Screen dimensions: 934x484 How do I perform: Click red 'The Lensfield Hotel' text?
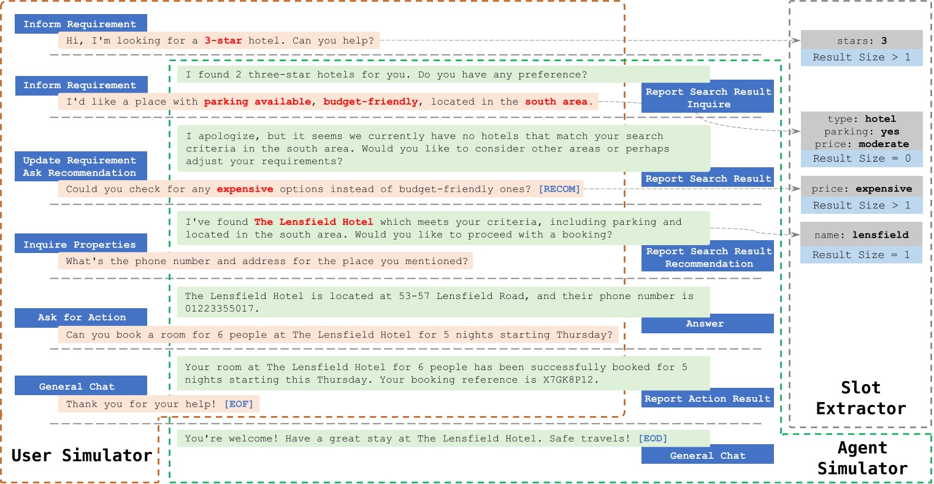point(313,222)
